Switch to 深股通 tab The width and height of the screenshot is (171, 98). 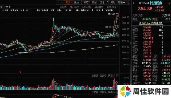pyautogui.click(x=63, y=7)
